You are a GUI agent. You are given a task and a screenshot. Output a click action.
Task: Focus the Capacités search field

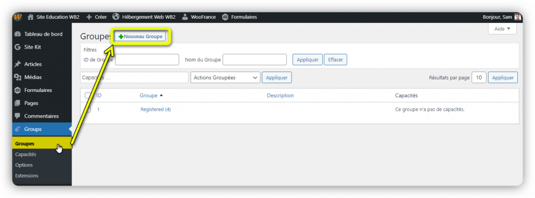point(134,77)
